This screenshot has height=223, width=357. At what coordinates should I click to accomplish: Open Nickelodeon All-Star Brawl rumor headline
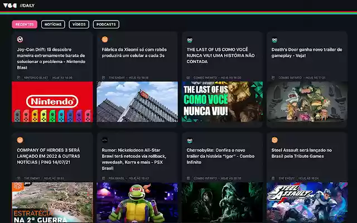[134, 159]
